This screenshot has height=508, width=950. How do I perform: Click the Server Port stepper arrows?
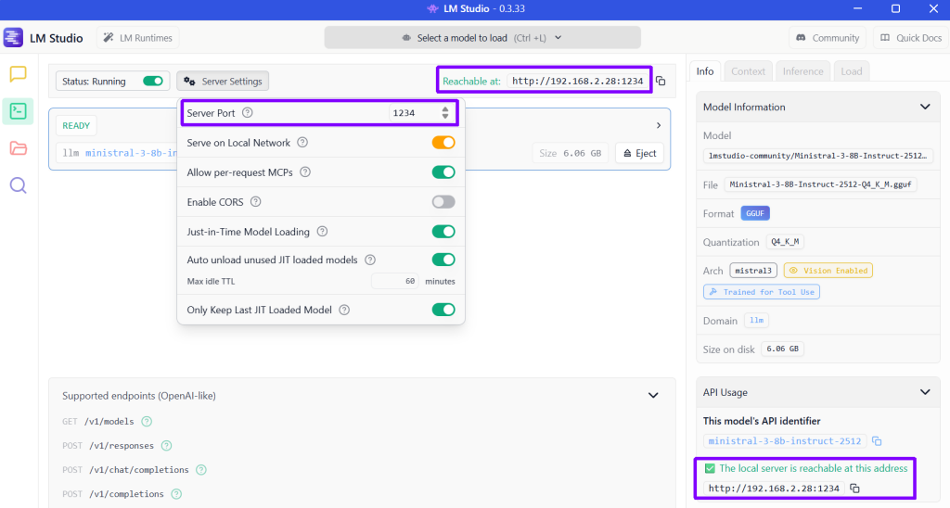(x=445, y=113)
